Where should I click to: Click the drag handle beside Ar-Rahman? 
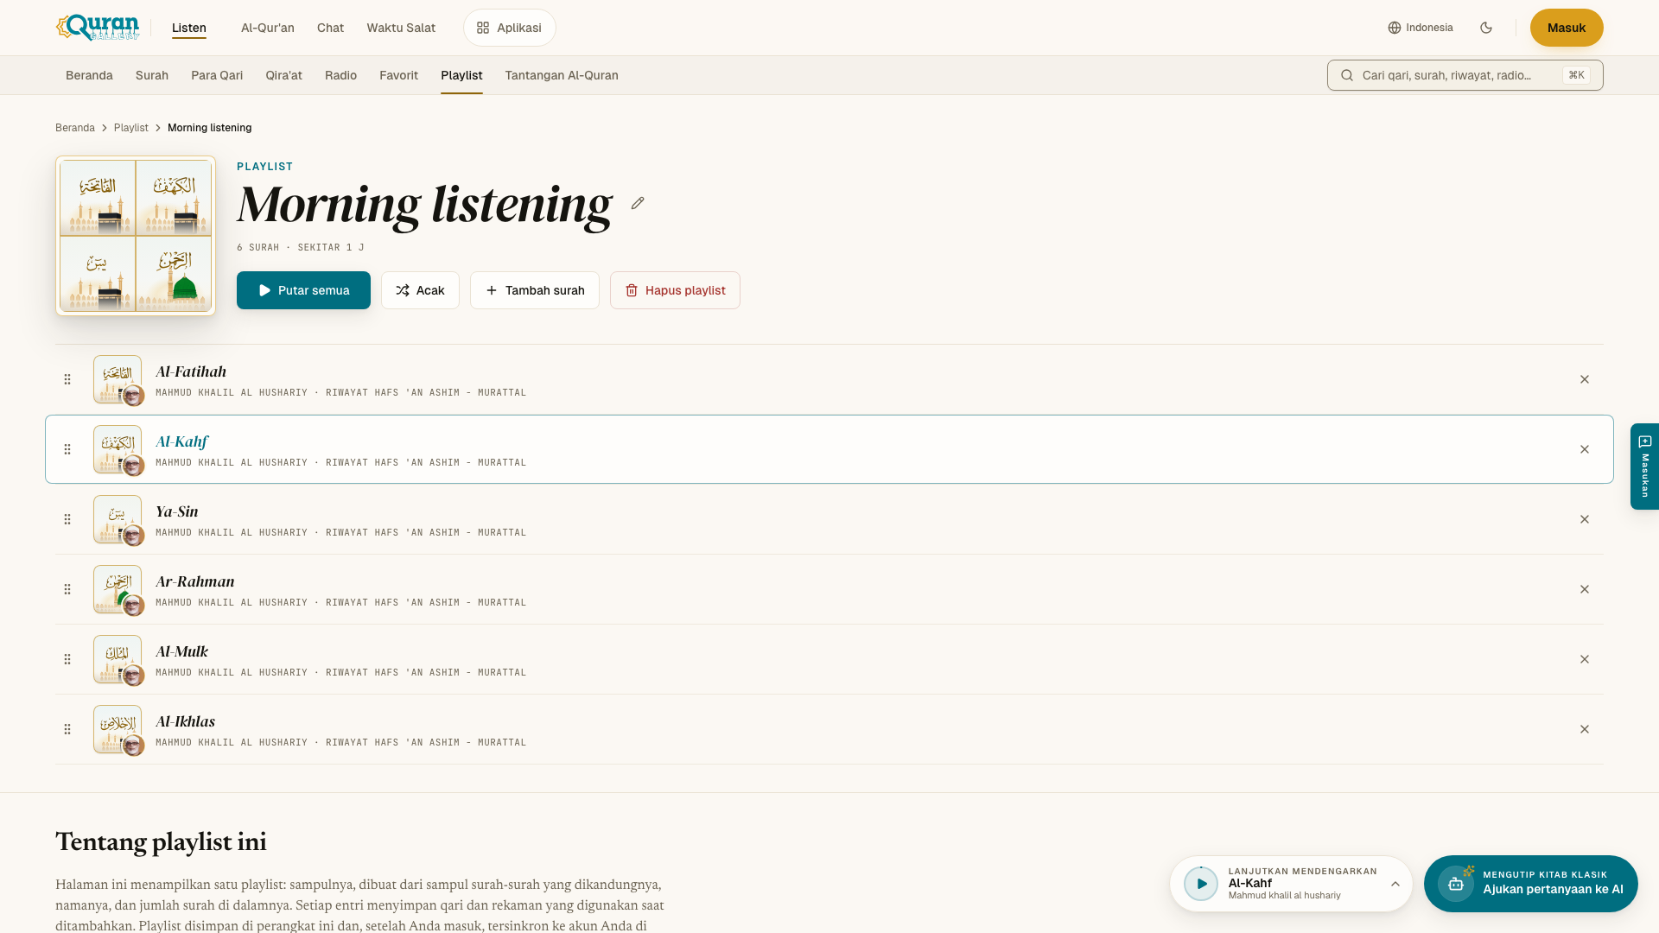coord(67,589)
